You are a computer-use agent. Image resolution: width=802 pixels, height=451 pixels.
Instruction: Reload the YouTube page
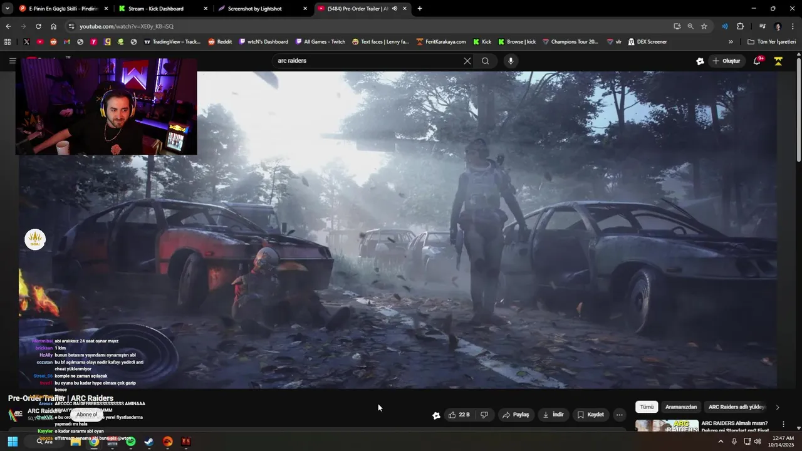pyautogui.click(x=38, y=26)
